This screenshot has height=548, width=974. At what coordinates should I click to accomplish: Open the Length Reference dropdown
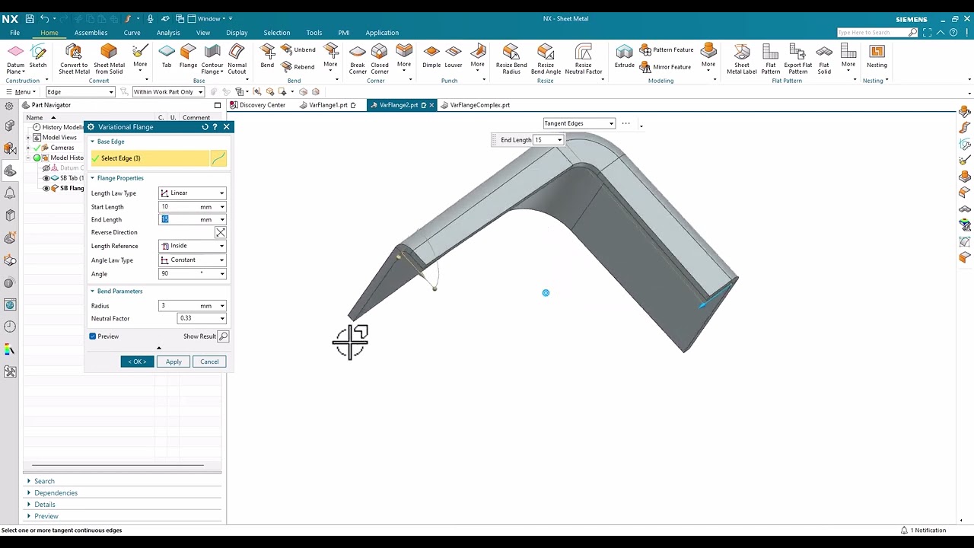tap(193, 246)
